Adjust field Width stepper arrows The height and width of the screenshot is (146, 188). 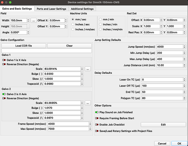28,20
